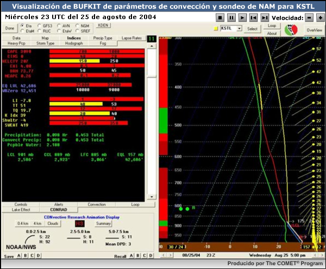Select the SREF model radio button

(x=77, y=31)
